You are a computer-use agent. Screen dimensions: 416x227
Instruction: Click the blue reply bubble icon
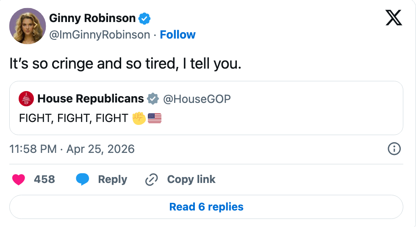point(83,180)
